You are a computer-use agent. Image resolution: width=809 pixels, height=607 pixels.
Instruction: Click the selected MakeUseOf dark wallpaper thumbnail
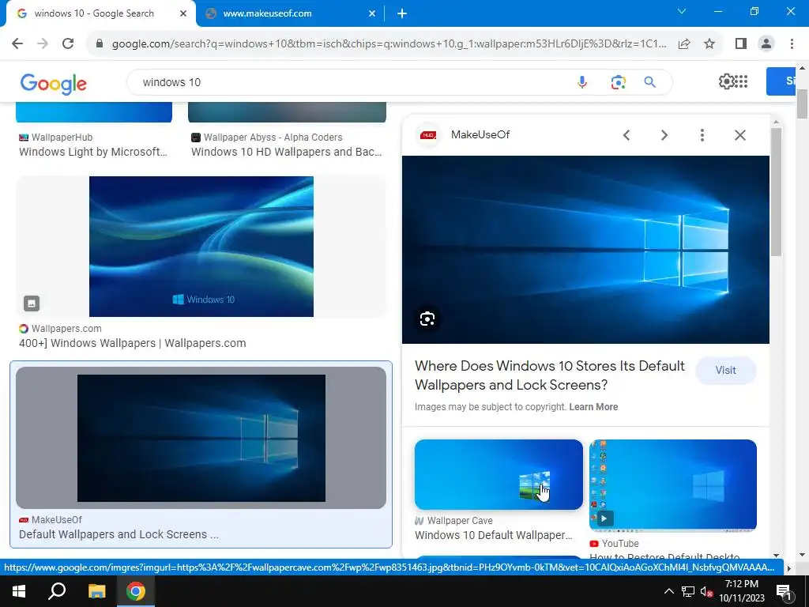point(201,438)
